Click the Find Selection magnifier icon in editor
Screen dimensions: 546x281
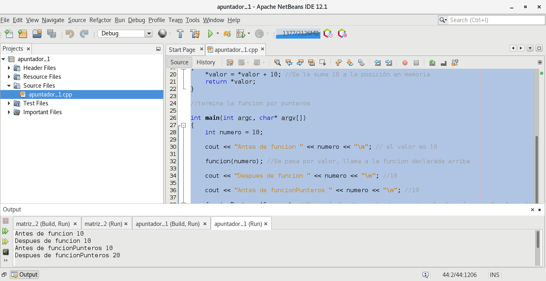tap(277, 62)
